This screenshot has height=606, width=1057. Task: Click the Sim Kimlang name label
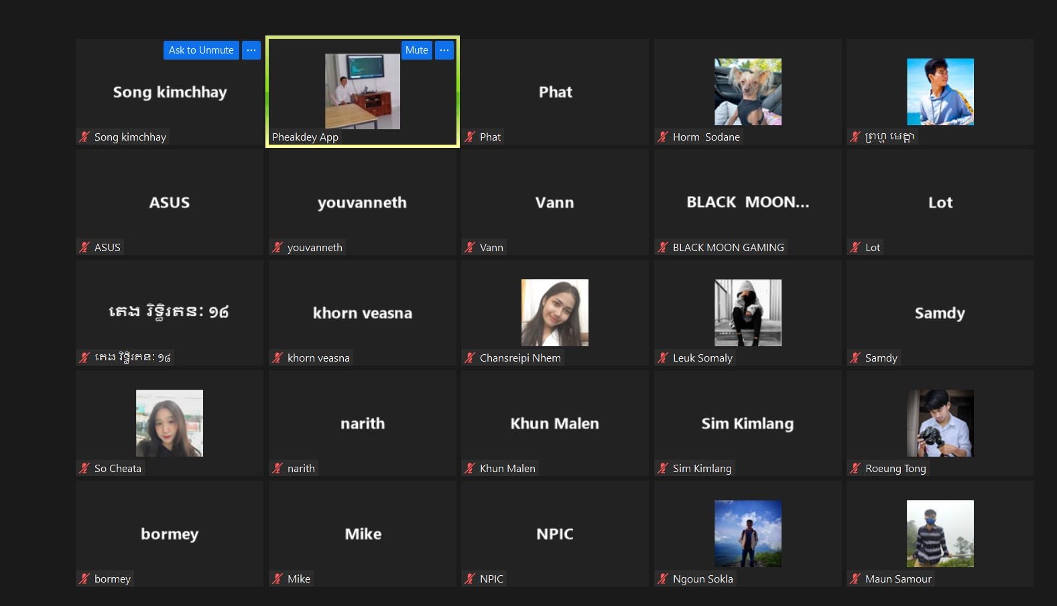click(702, 469)
